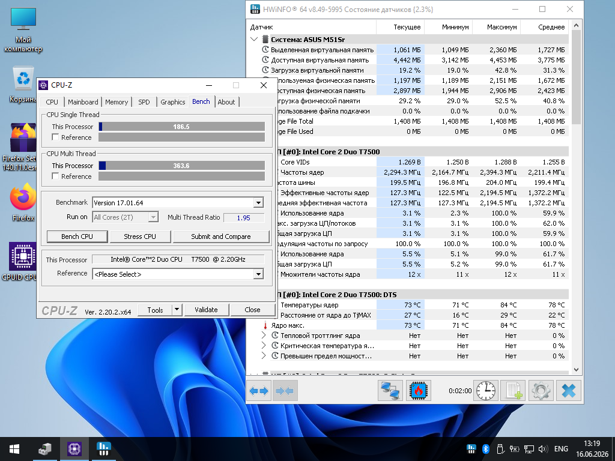The height and width of the screenshot is (461, 615).
Task: Click HWiNFO scrollbar down arrow
Action: pos(576,369)
